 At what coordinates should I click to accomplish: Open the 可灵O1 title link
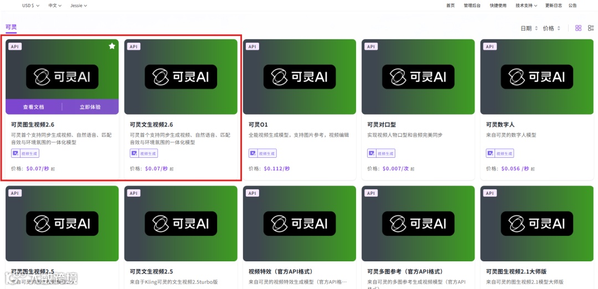coord(258,125)
